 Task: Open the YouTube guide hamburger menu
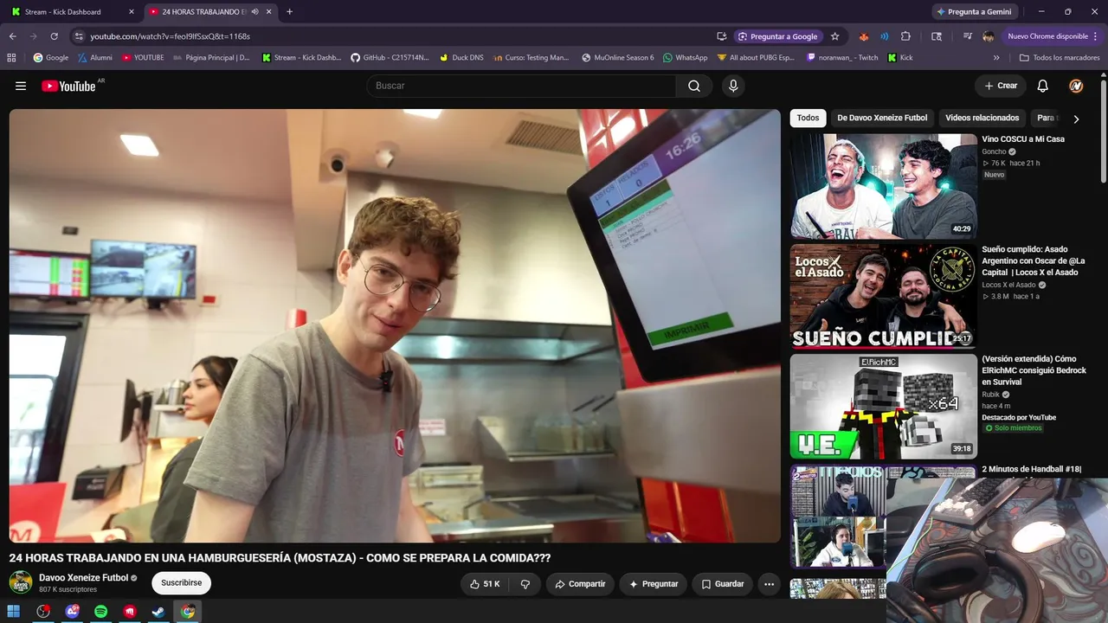point(21,86)
